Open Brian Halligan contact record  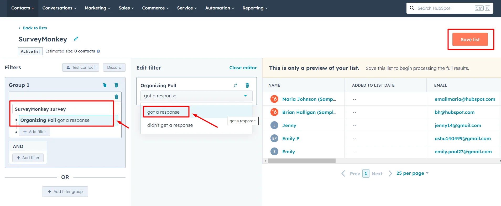309,112
